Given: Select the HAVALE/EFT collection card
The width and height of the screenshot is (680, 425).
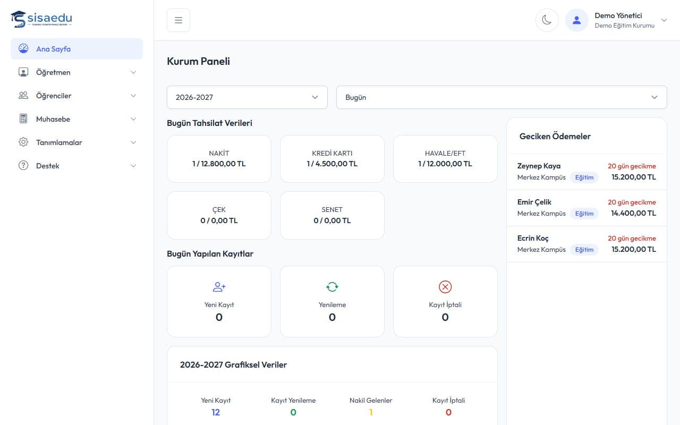Looking at the screenshot, I should coord(445,159).
